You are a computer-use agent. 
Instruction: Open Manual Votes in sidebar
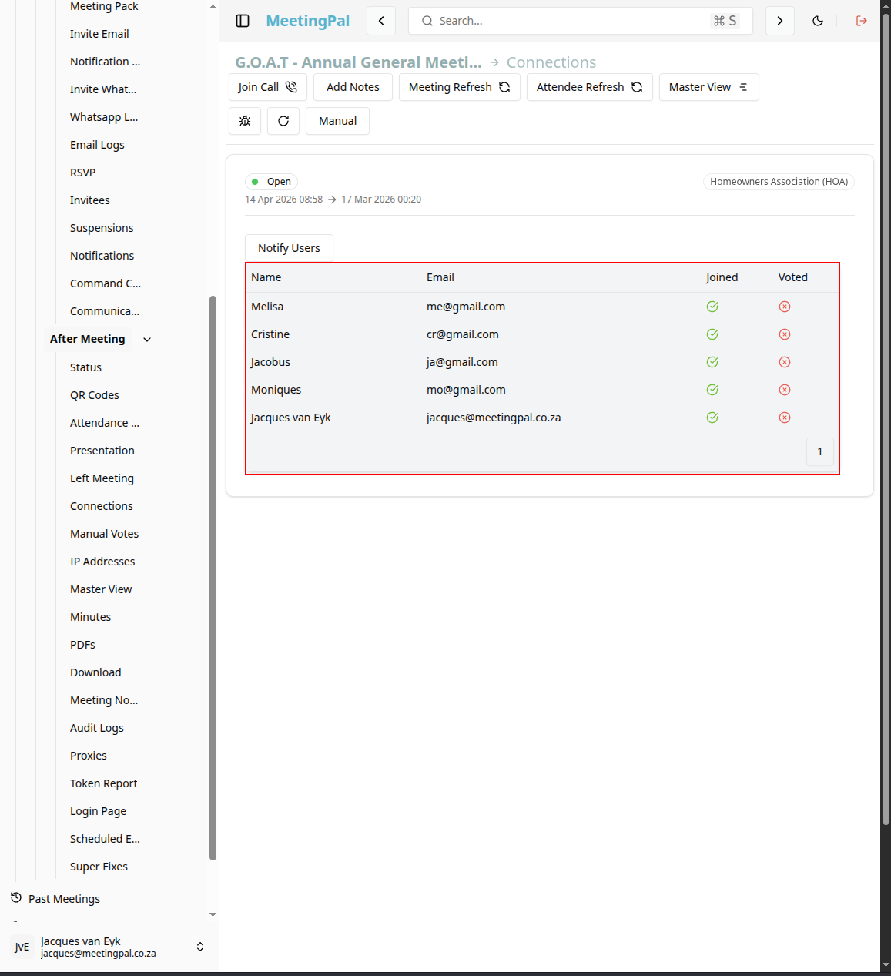click(104, 534)
